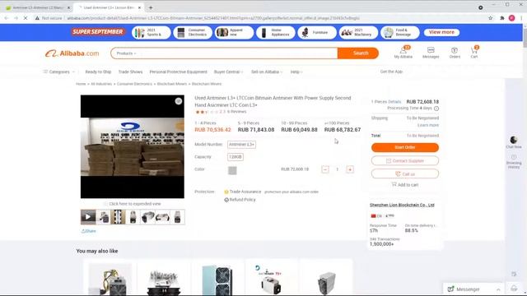Open Shenzhen Lion Blockchain Co., Ltd supplier link
527x296 pixels.
pyautogui.click(x=402, y=205)
